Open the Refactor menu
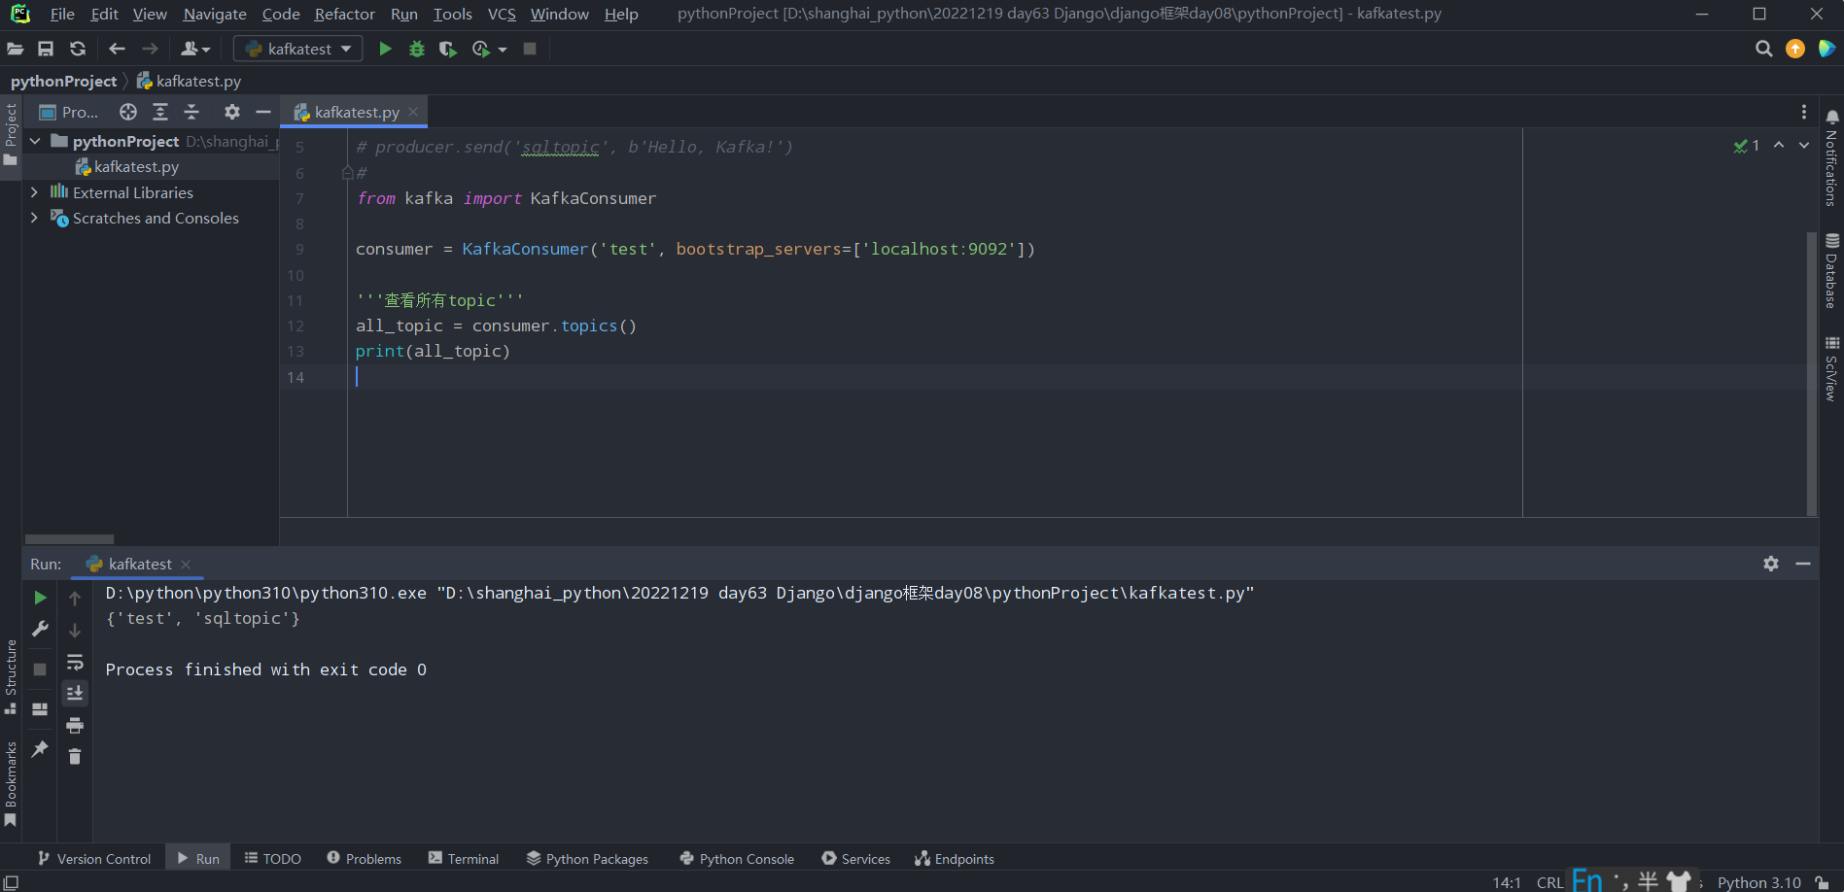Viewport: 1844px width, 892px height. (x=344, y=14)
